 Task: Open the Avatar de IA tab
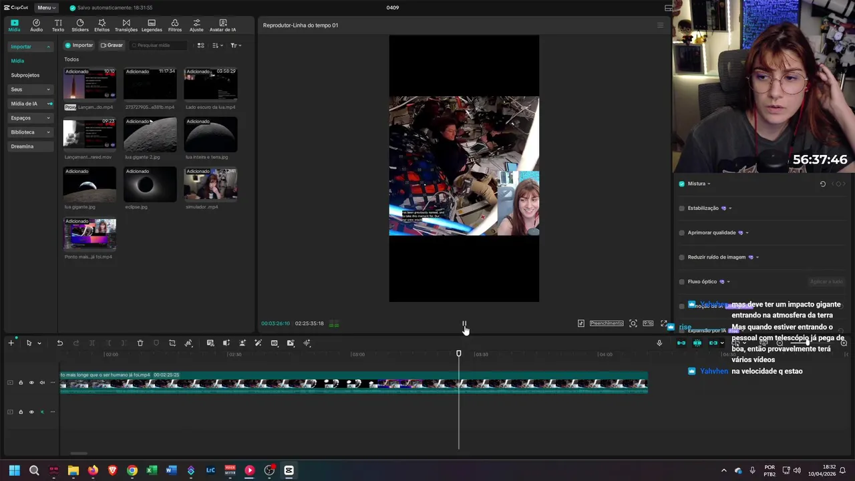pyautogui.click(x=222, y=25)
